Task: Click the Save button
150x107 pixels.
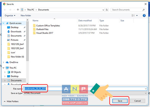Action: click(x=120, y=101)
